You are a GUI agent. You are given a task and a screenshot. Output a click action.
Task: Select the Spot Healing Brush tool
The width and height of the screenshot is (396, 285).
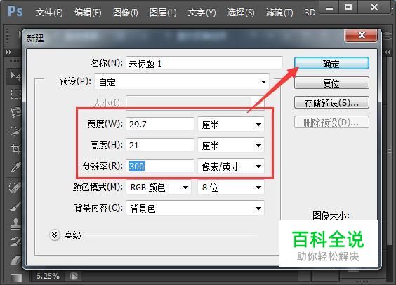coord(15,188)
